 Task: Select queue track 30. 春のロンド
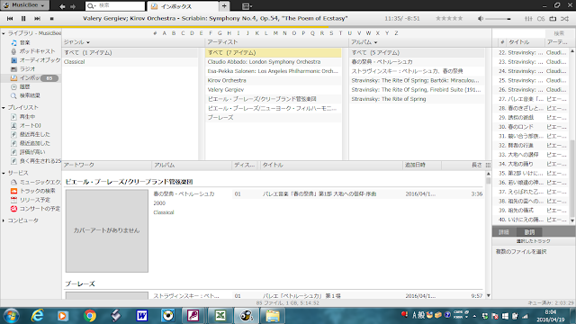532,127
